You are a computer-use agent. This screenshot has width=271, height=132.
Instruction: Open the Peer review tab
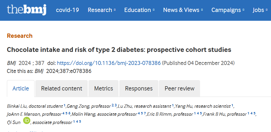[x=179, y=89]
